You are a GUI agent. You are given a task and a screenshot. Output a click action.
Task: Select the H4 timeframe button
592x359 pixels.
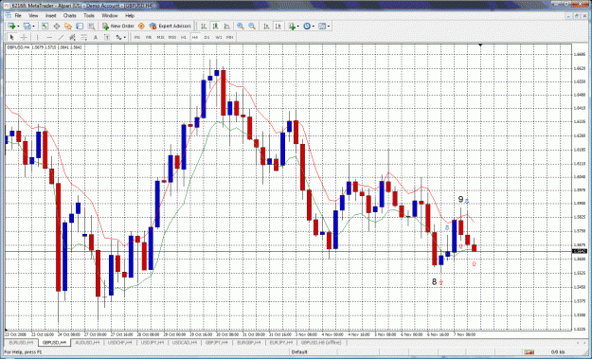(195, 37)
